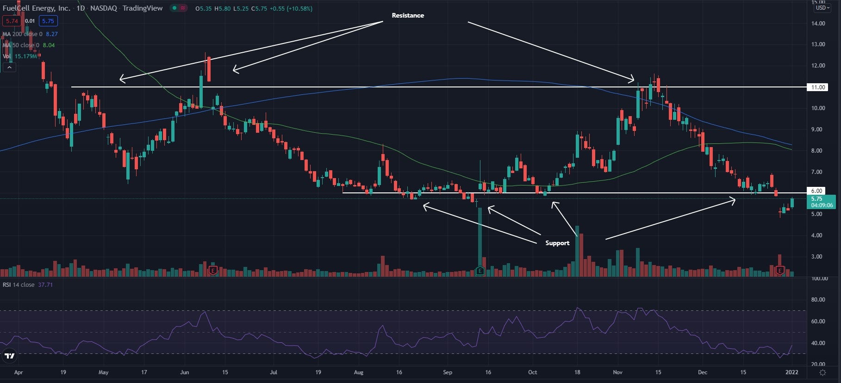Click the 14.00 price axis label
Viewport: 841px width, 383px height.
(x=818, y=23)
